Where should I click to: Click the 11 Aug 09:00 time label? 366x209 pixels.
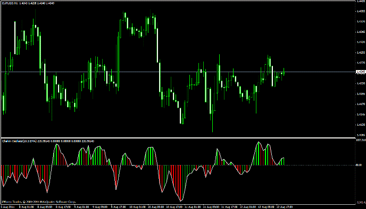pos(211,207)
